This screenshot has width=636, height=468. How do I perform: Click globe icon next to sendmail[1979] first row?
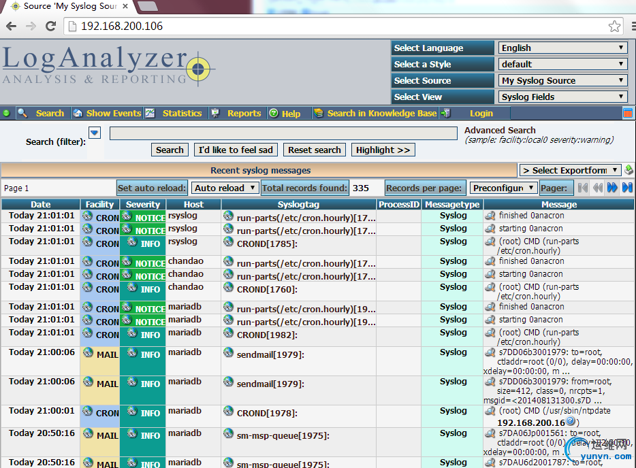(228, 352)
